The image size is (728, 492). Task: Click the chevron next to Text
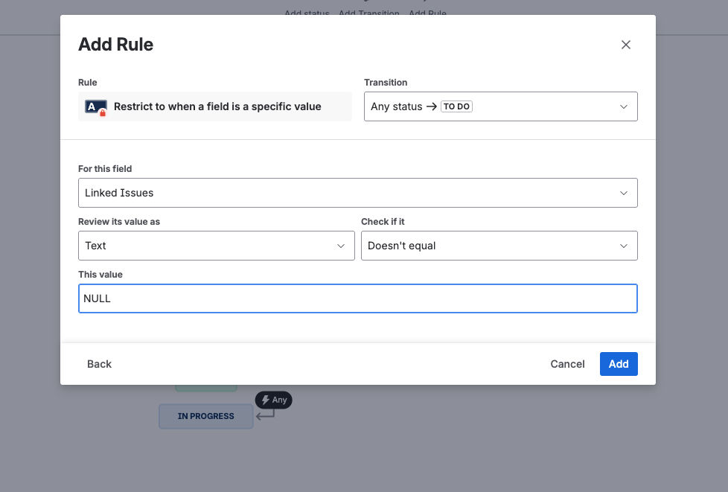point(341,246)
